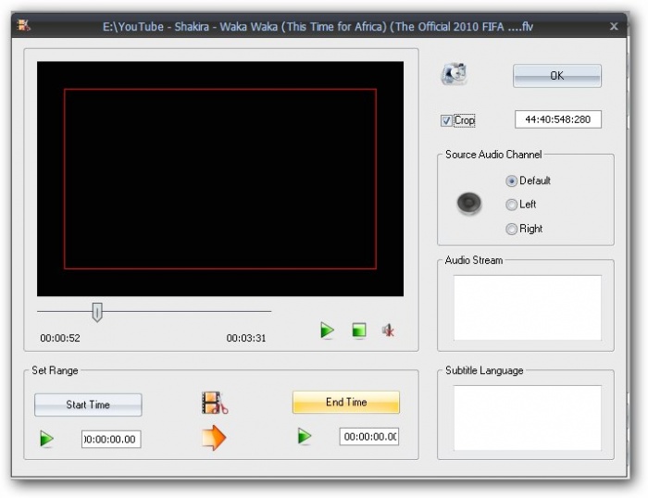
Task: Click the film strip scissors icon
Action: point(215,403)
